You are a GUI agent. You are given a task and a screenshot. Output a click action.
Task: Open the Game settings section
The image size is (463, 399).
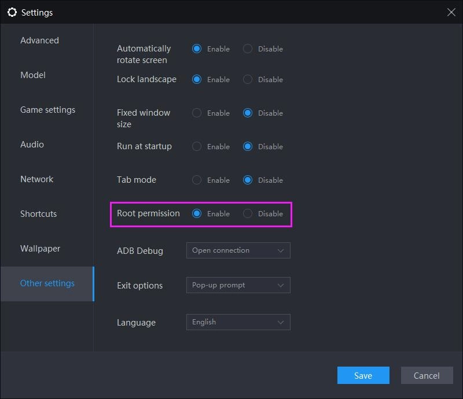(48, 109)
